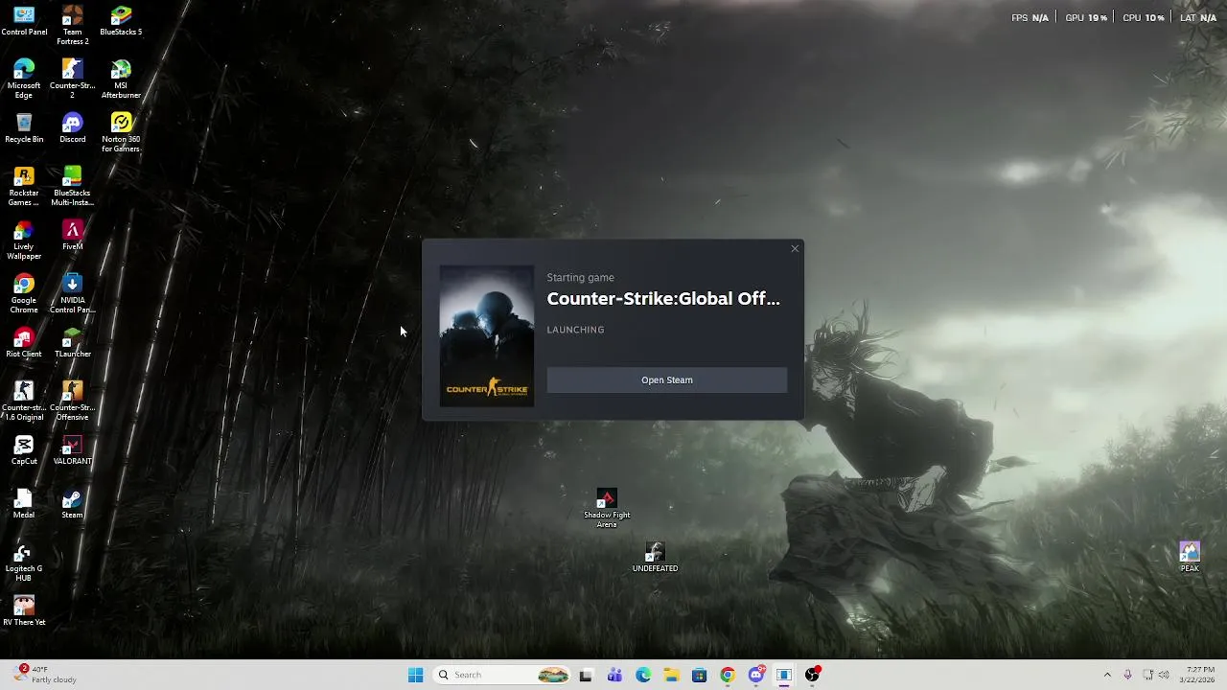Select UNDEFEATED desktop icon
This screenshot has height=690, width=1227.
pos(655,558)
